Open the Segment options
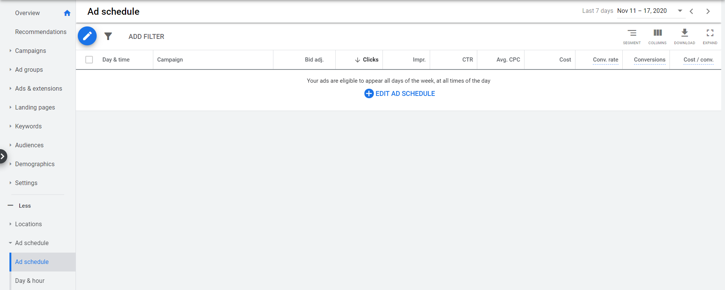This screenshot has height=290, width=725. 632,36
